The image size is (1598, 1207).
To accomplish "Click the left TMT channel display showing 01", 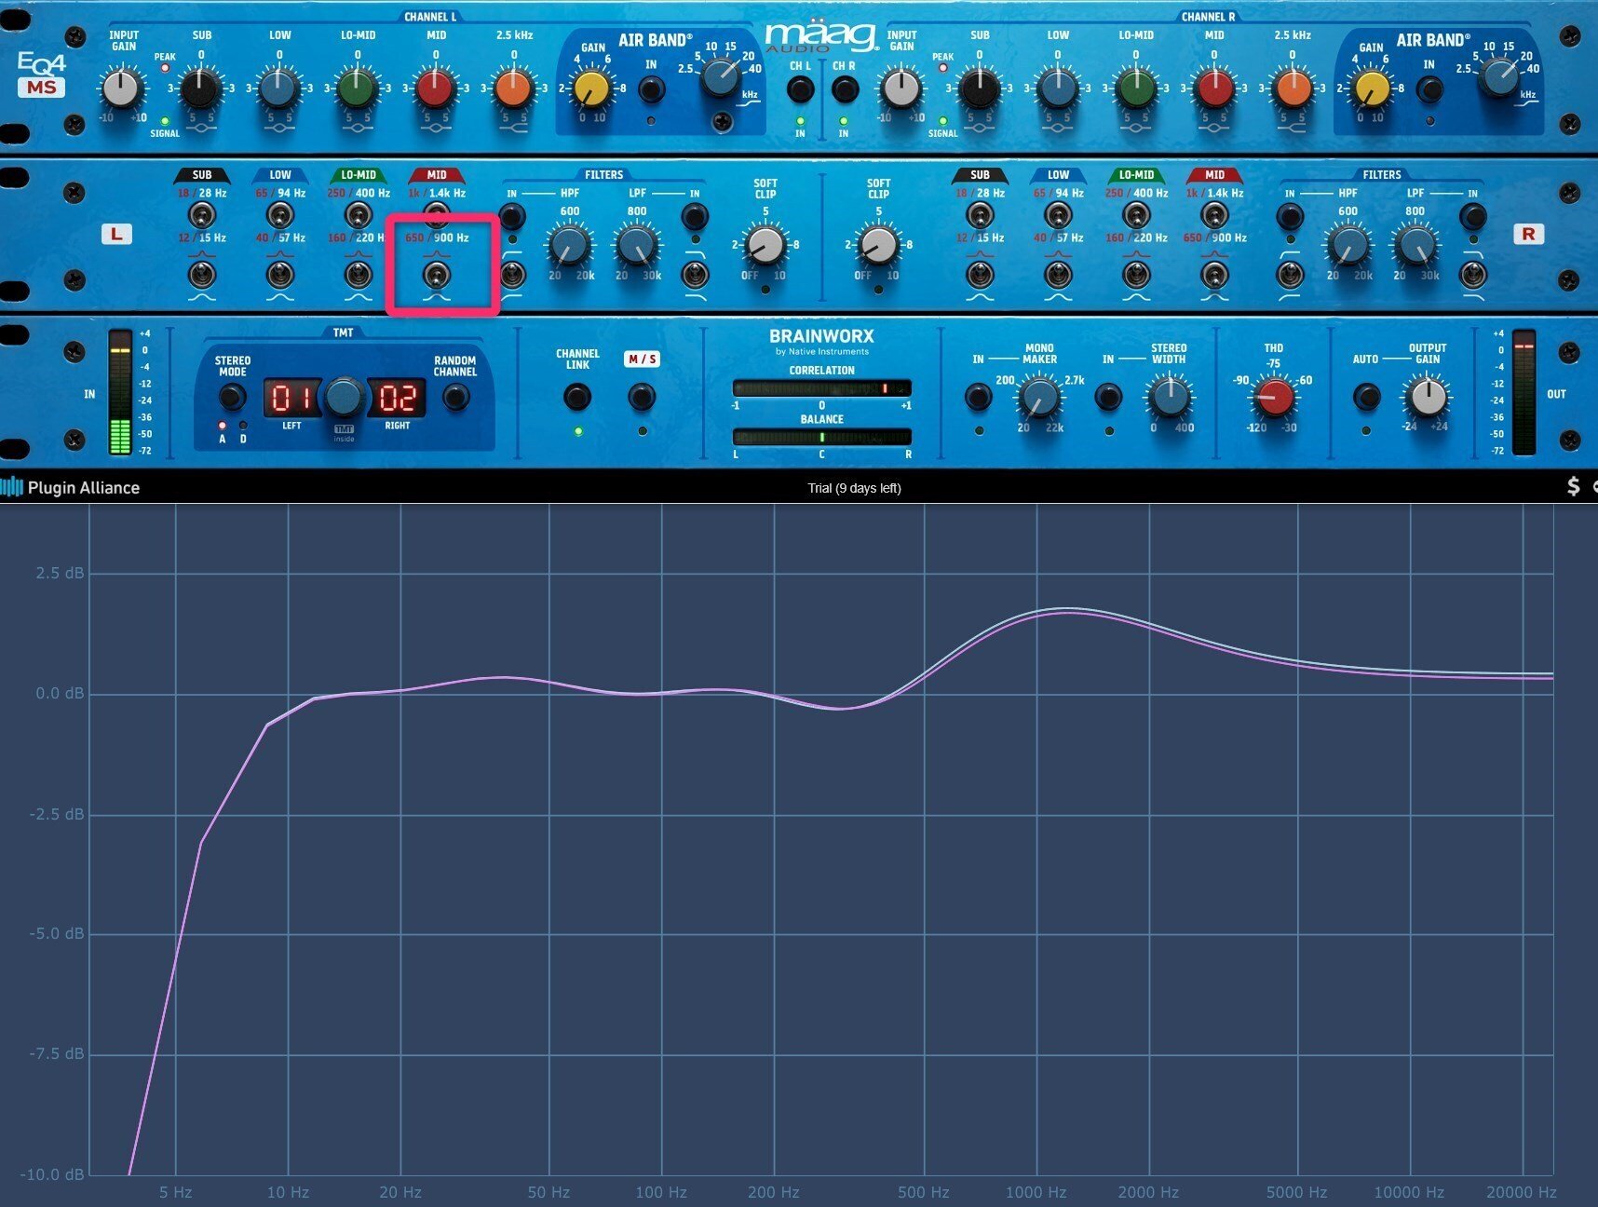I will point(291,399).
